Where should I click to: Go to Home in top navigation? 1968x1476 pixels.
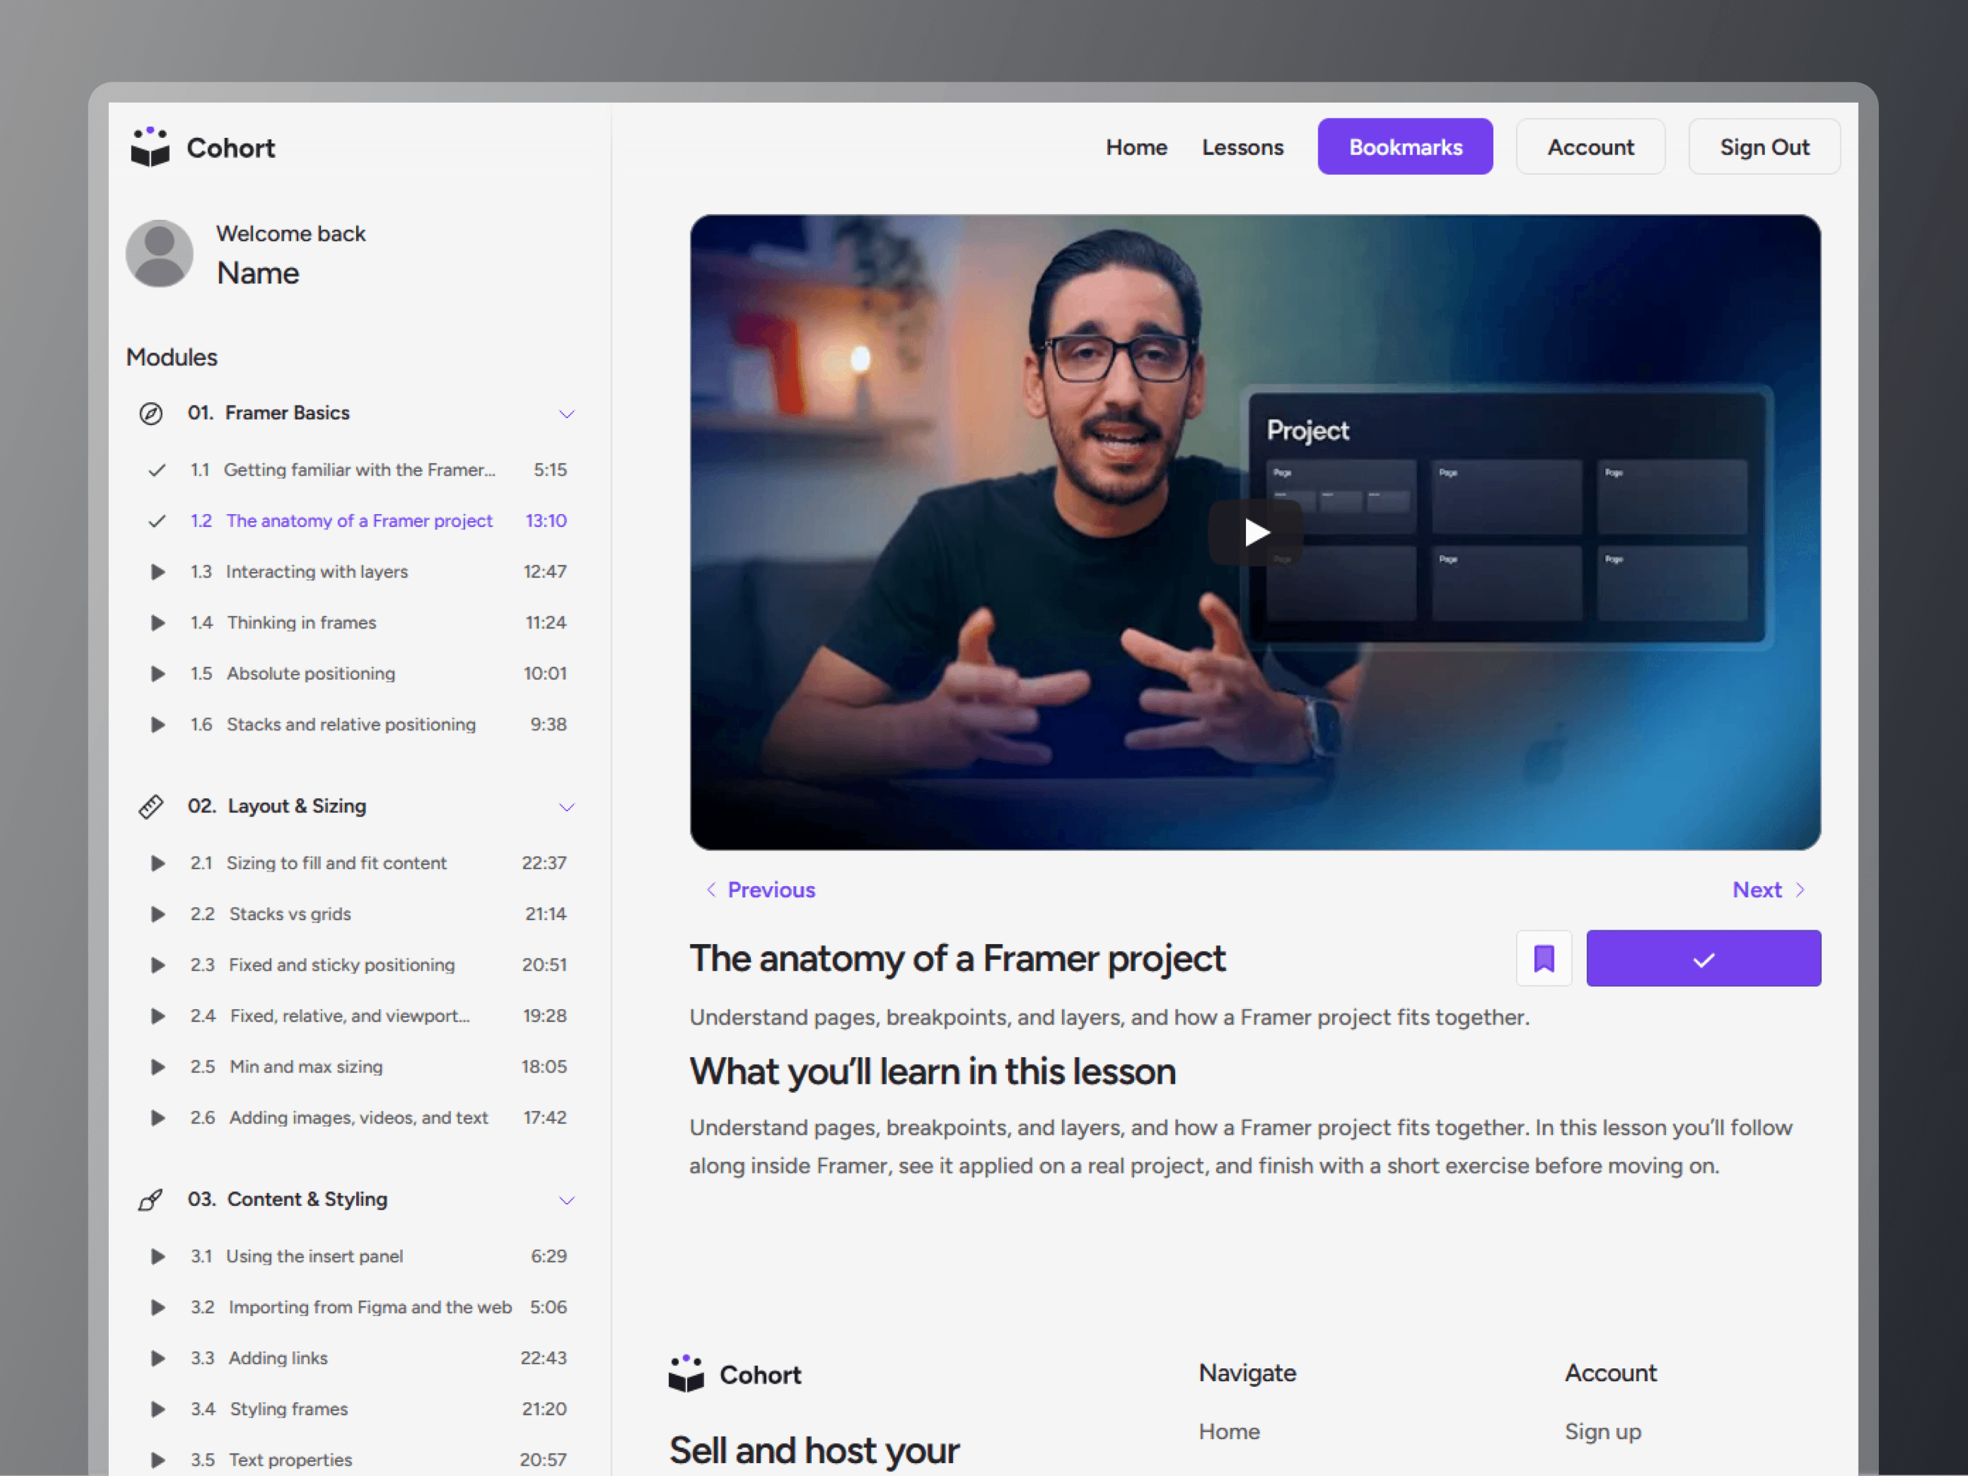point(1136,147)
